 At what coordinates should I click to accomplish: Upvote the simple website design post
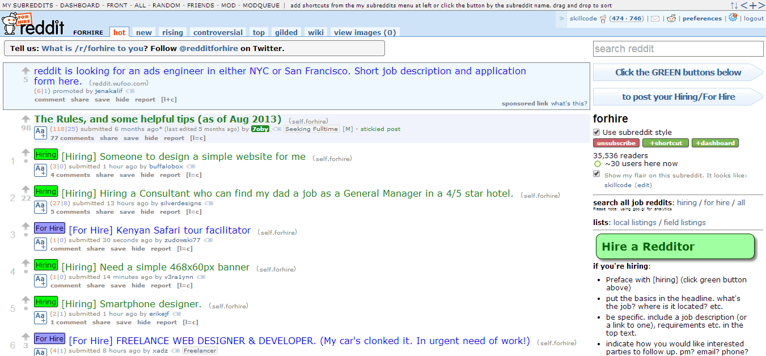(26, 152)
